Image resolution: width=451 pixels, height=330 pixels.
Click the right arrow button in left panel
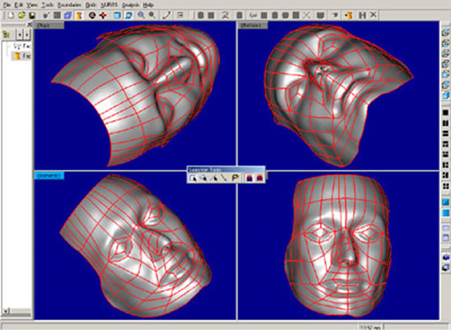click(x=27, y=35)
